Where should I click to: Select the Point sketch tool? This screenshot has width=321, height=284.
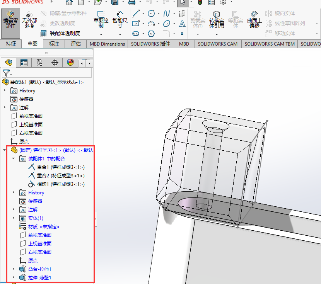coord(182,34)
